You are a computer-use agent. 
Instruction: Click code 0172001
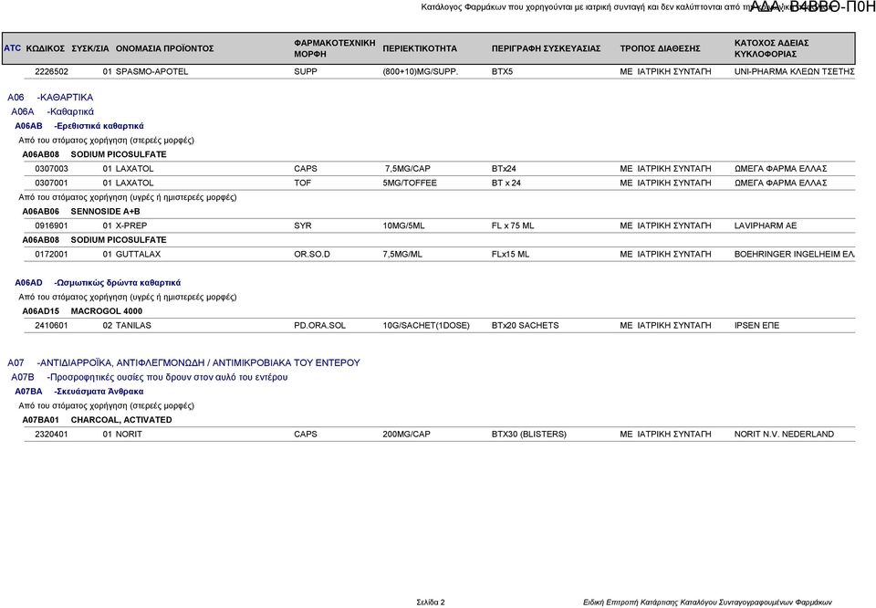[51, 255]
